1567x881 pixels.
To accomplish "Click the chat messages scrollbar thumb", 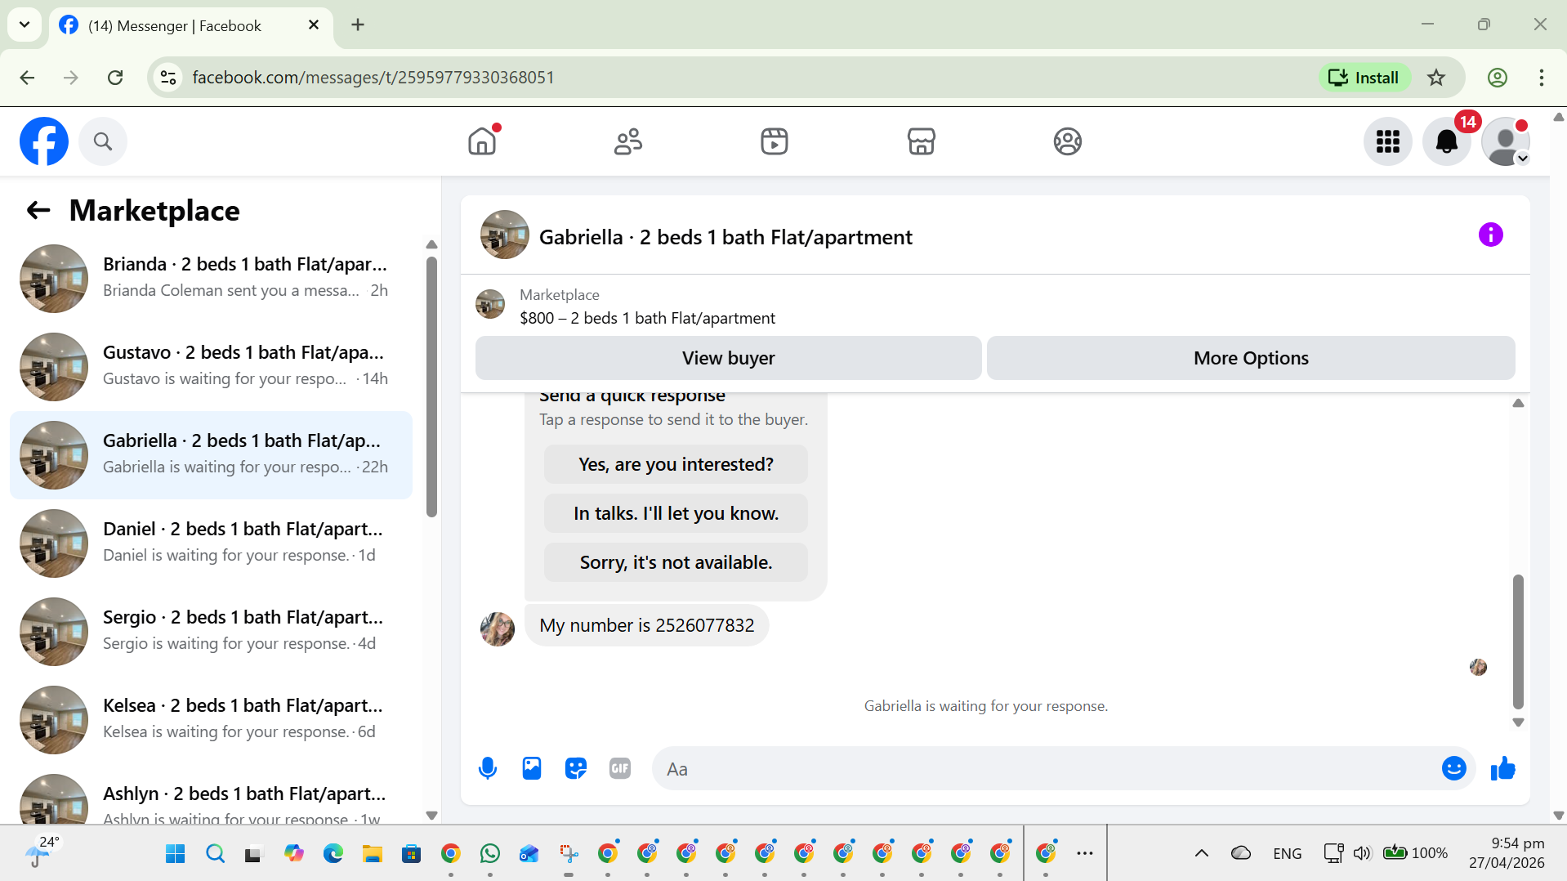I will click(1518, 642).
